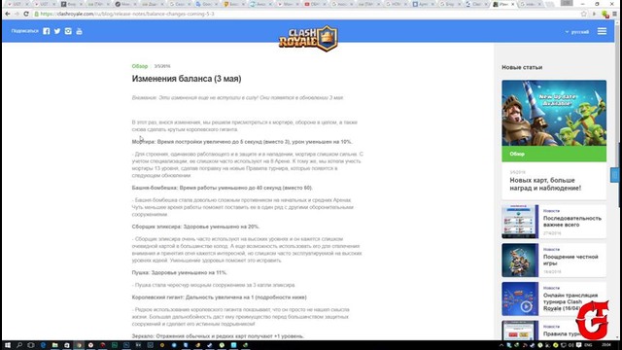622x350 pixels.
Task: Click the Башня-бомбешка balance change heading
Action: click(x=223, y=188)
